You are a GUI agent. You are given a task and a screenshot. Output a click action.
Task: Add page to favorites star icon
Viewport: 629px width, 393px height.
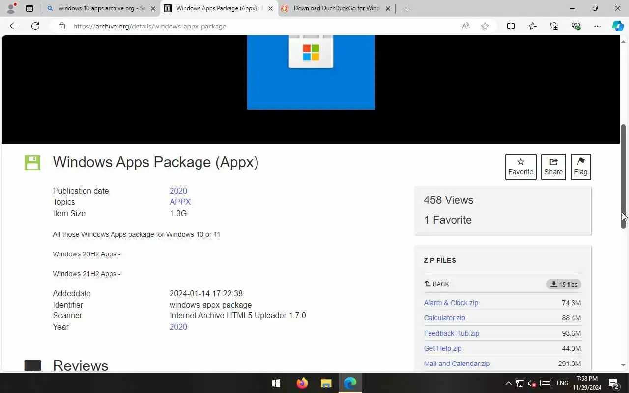tap(485, 26)
